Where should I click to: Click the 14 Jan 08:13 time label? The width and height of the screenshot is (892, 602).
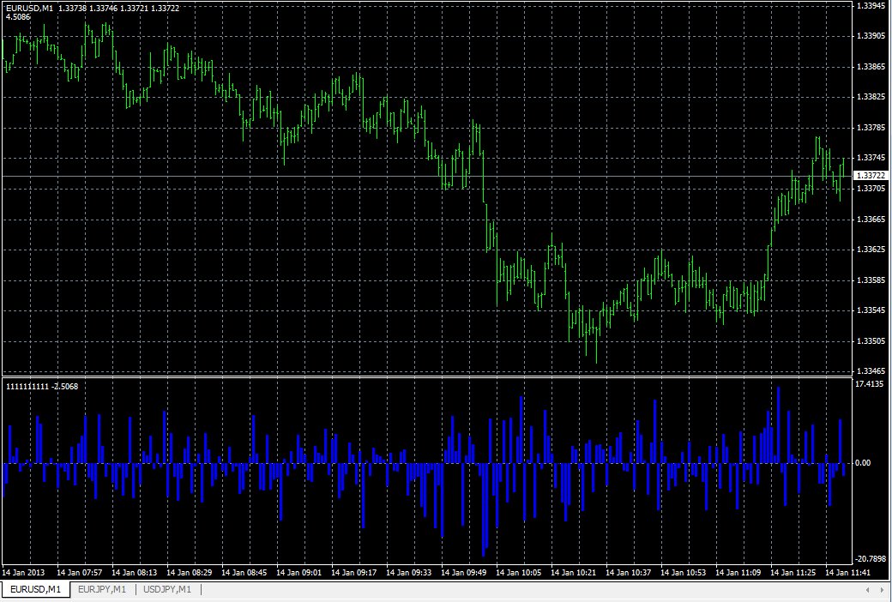[135, 572]
